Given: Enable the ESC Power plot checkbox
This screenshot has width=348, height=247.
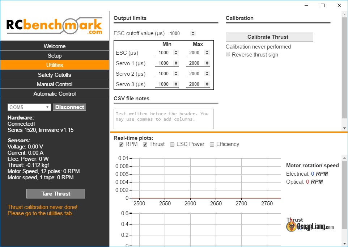Looking at the screenshot, I should tap(172, 145).
